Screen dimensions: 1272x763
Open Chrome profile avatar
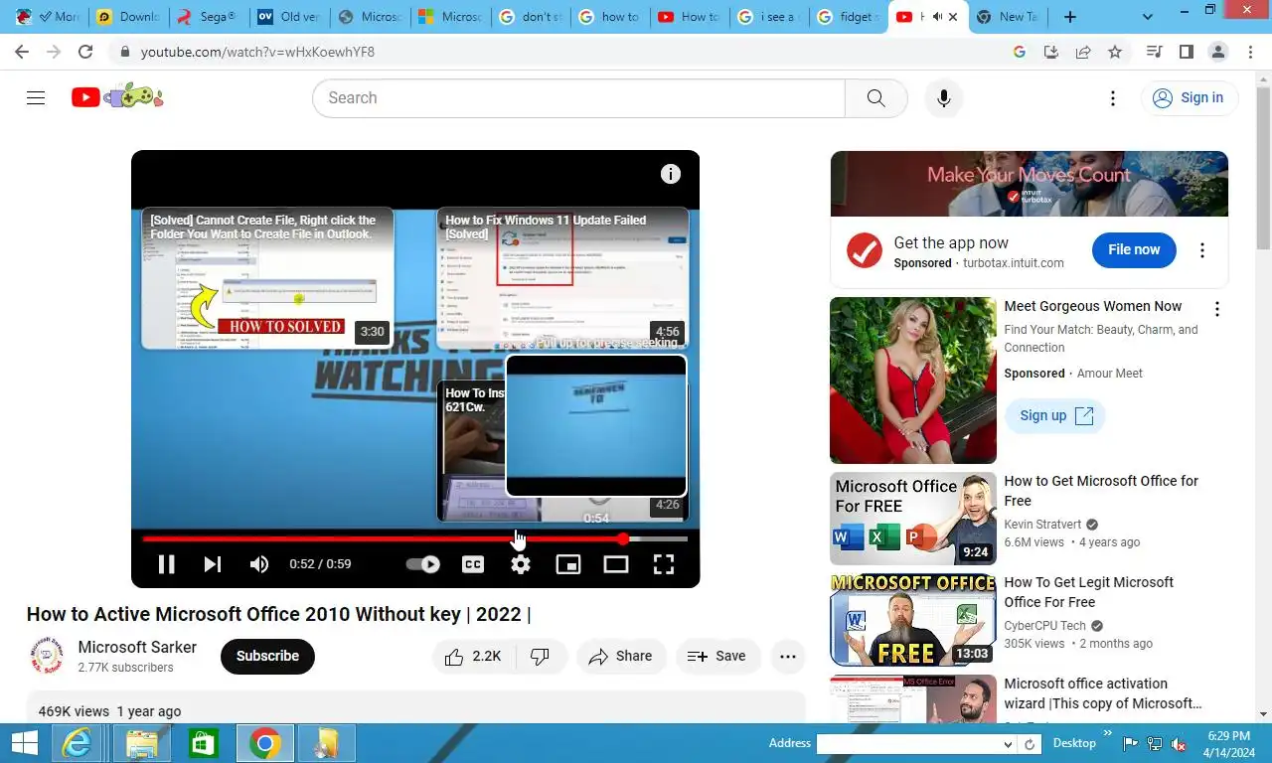pyautogui.click(x=1218, y=52)
